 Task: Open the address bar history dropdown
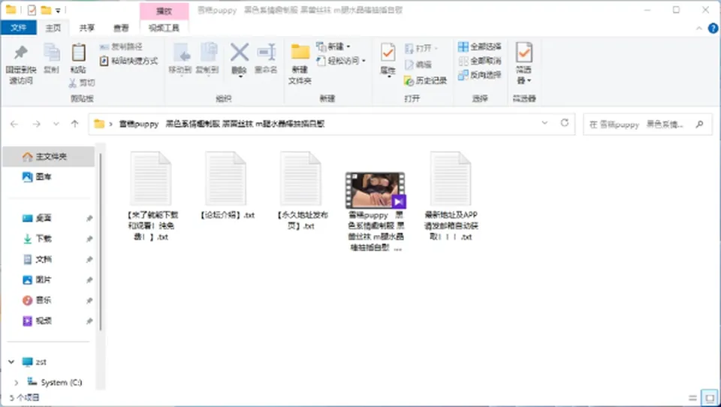(x=545, y=123)
